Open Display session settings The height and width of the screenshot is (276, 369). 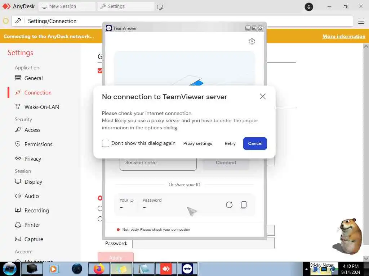[x=33, y=181]
